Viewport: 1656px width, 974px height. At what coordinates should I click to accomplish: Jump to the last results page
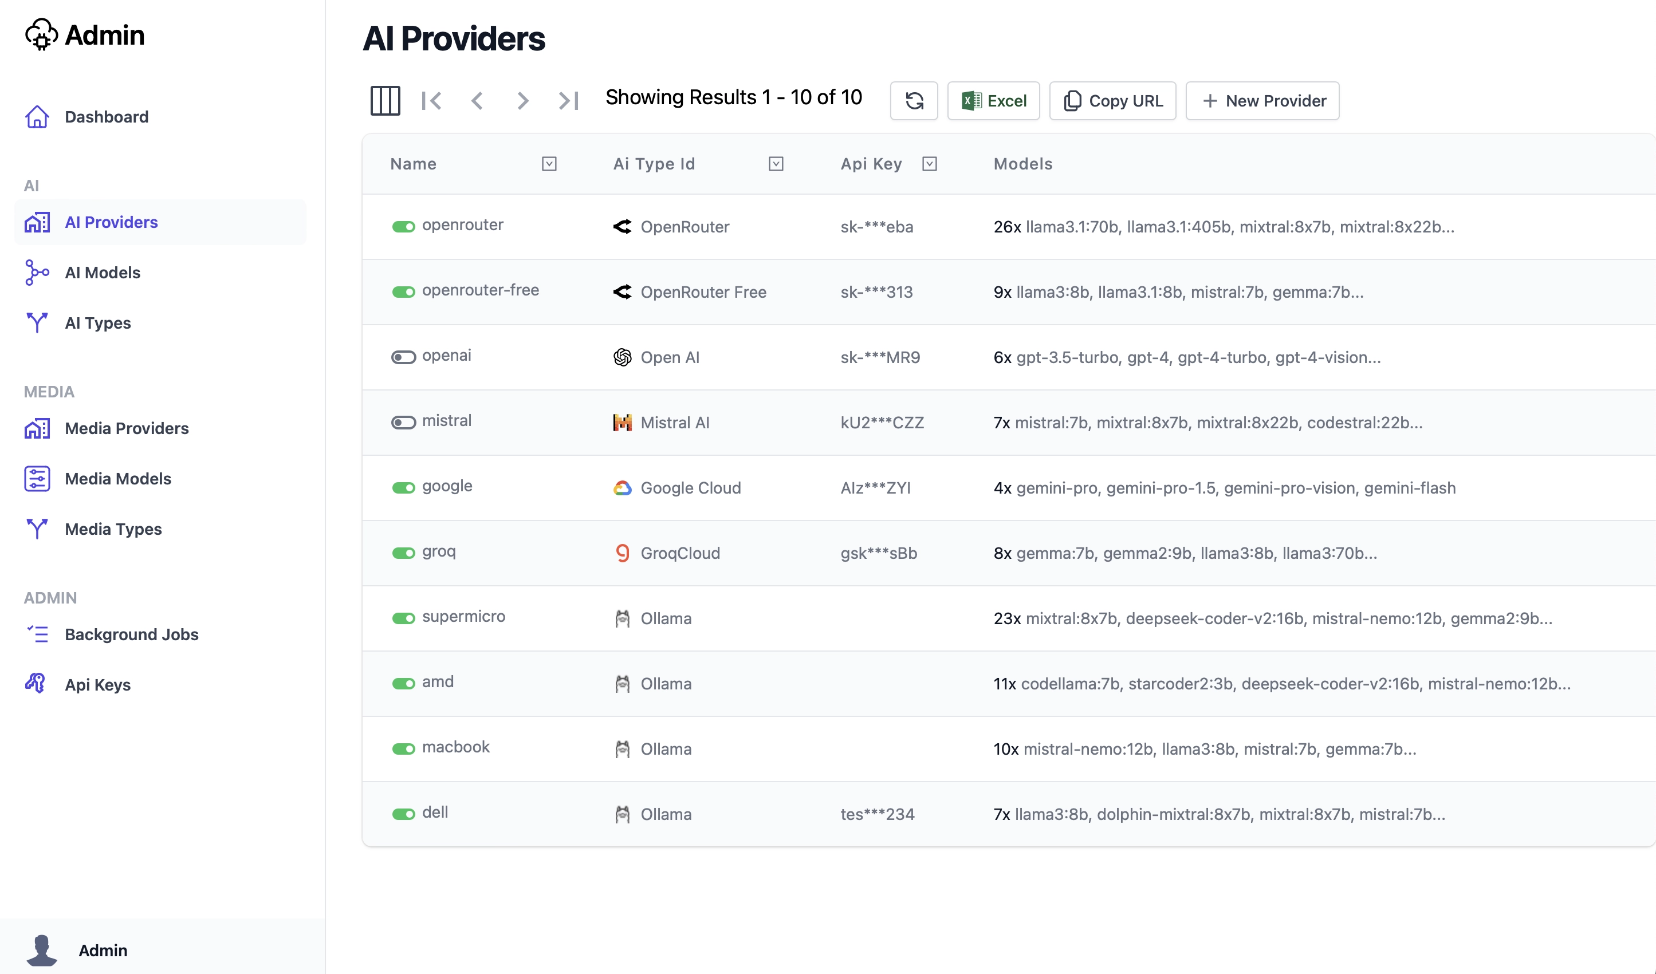pyautogui.click(x=568, y=100)
